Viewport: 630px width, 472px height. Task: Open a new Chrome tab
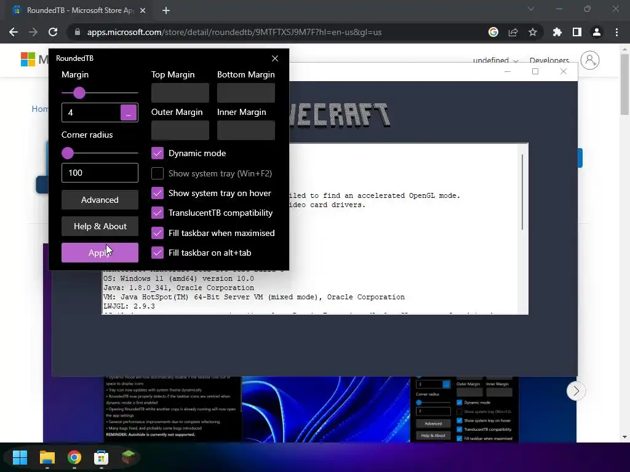[166, 10]
